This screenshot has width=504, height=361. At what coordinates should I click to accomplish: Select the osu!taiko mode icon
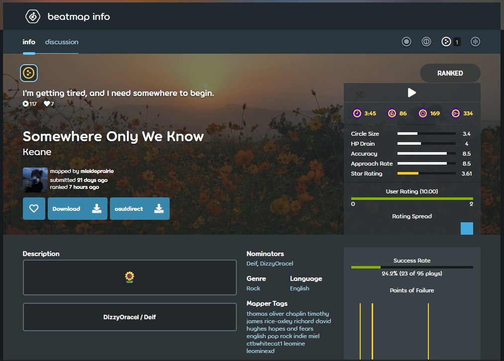point(426,42)
